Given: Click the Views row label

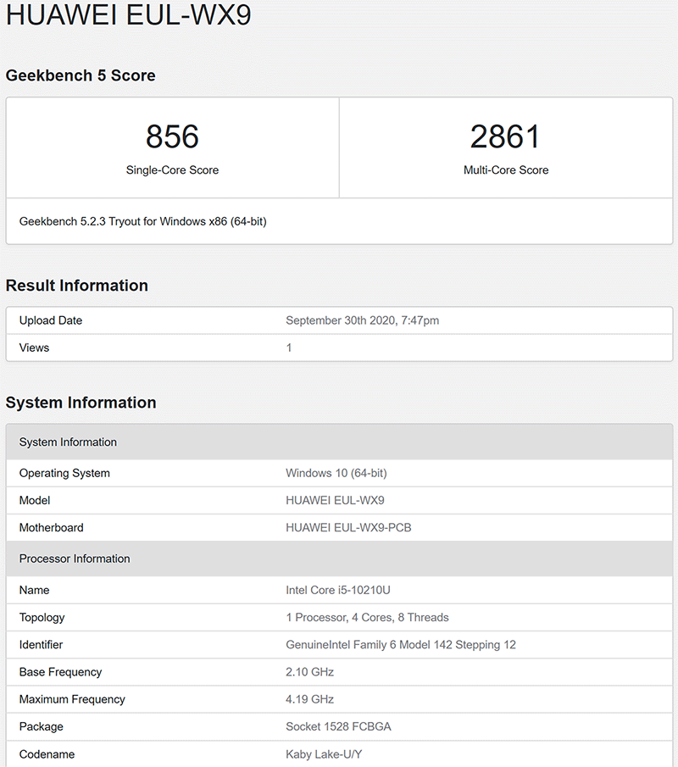Looking at the screenshot, I should (34, 347).
